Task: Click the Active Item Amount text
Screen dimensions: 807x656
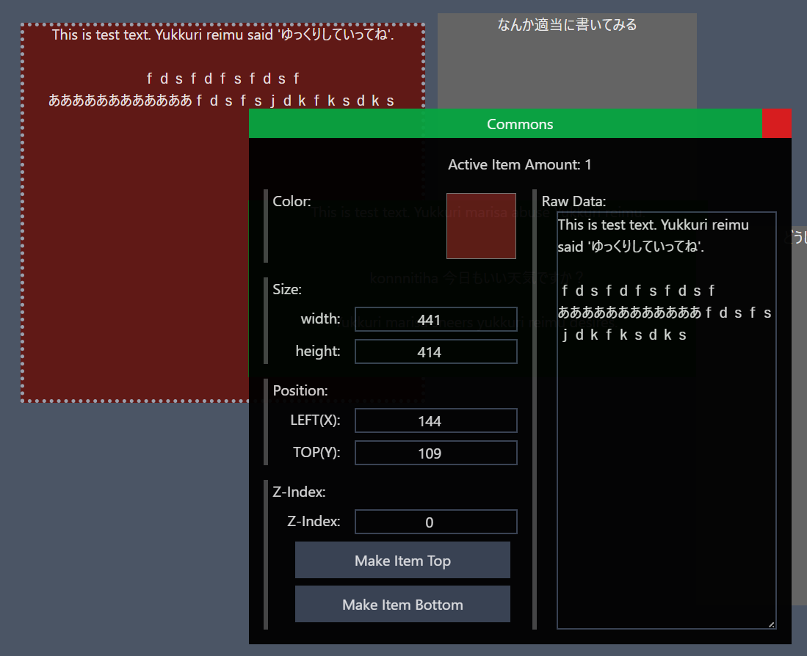Action: click(x=520, y=164)
